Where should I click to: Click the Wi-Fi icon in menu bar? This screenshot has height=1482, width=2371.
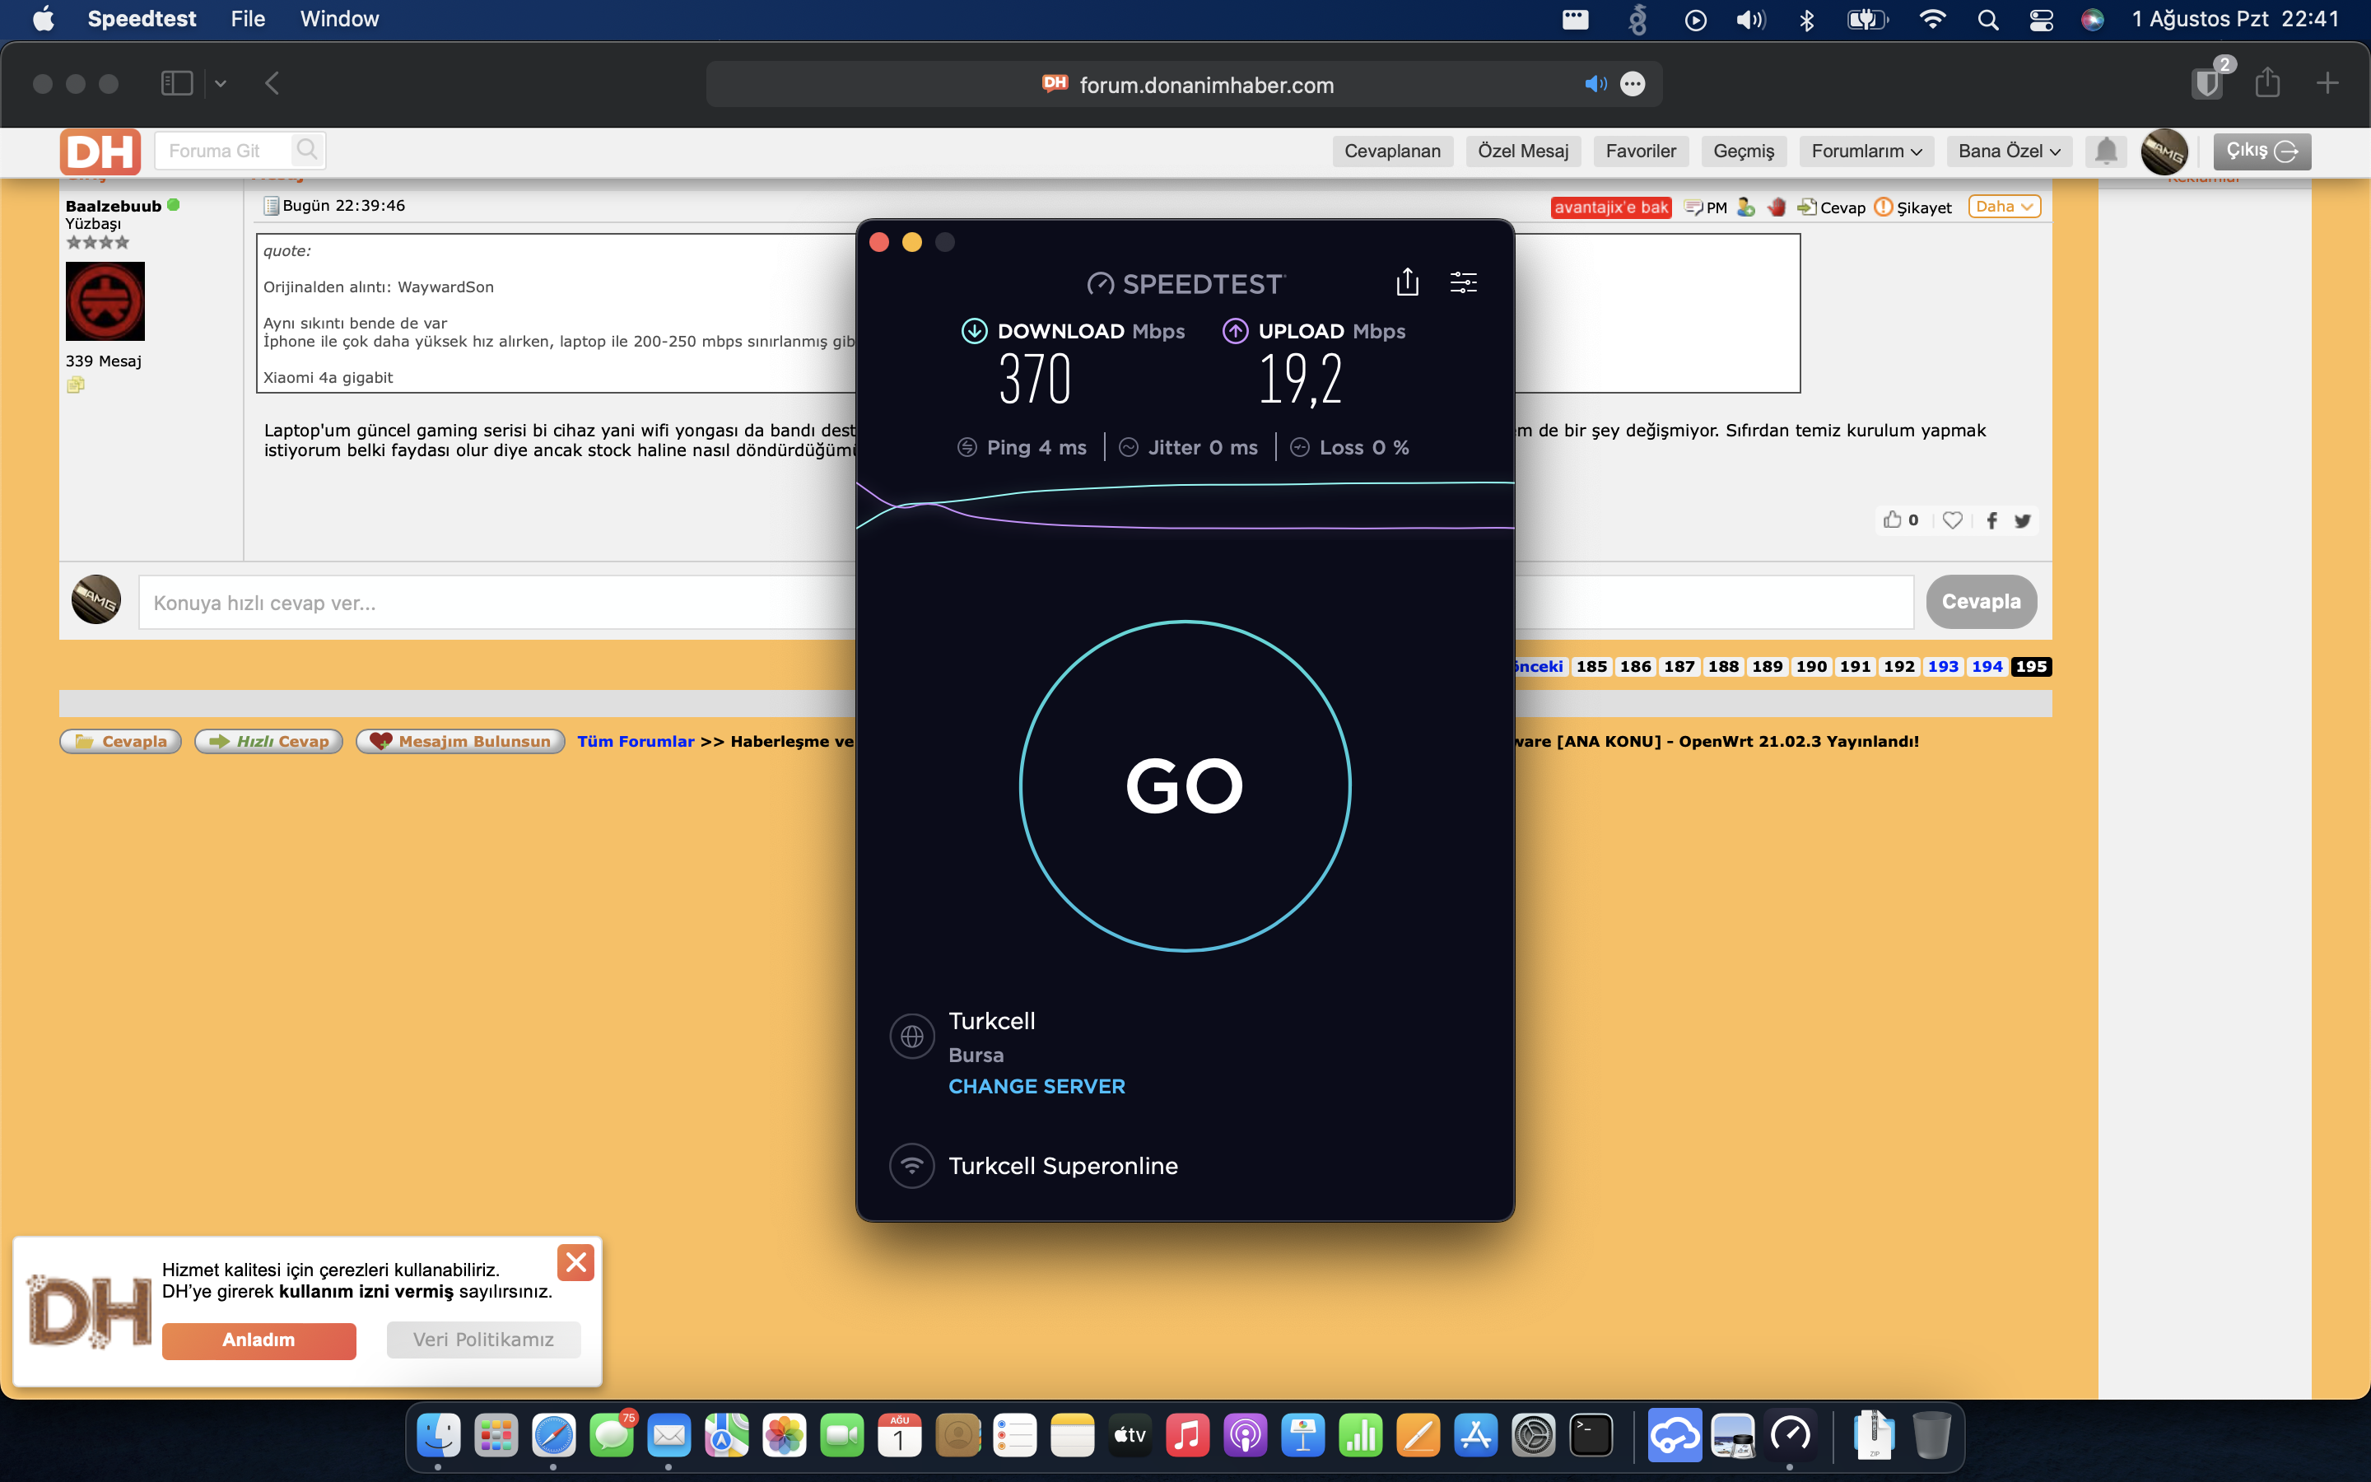point(1932,20)
